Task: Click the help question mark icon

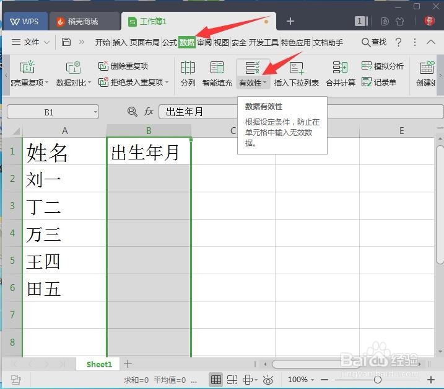Action: point(398,42)
